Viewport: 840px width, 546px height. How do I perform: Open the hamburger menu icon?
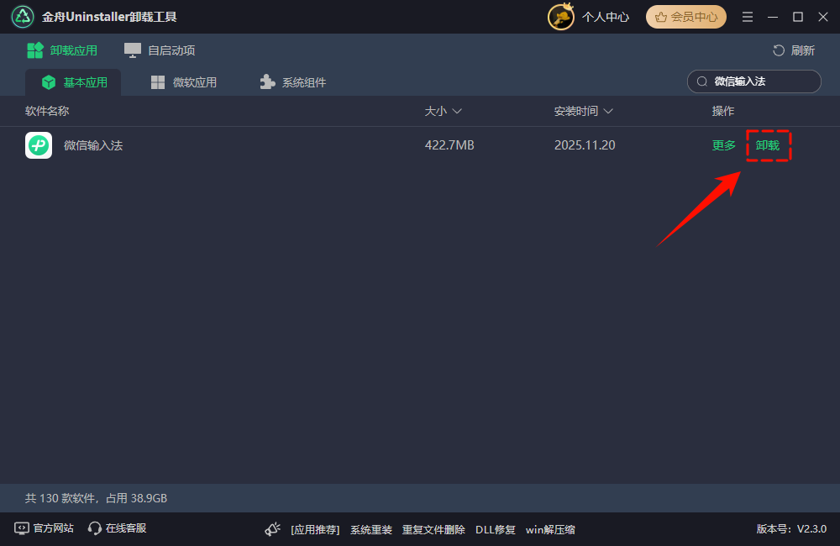pos(748,17)
